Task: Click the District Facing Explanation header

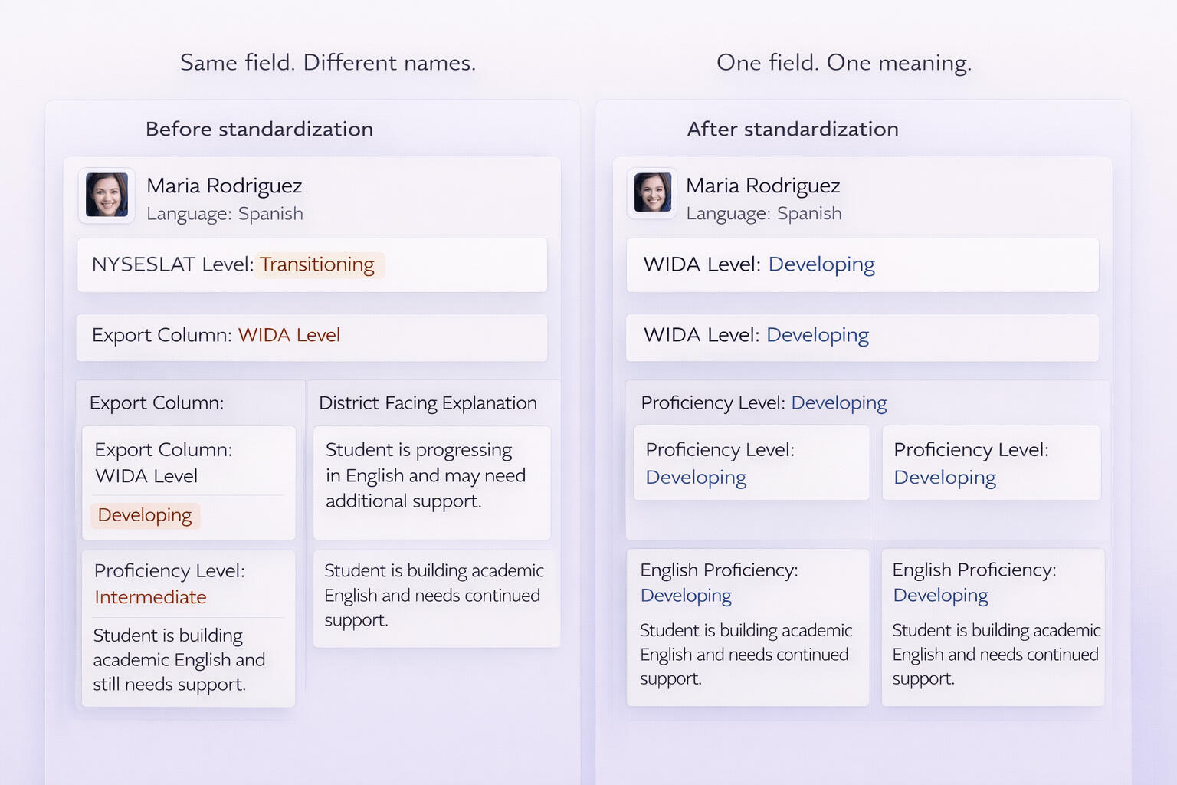Action: click(x=428, y=403)
